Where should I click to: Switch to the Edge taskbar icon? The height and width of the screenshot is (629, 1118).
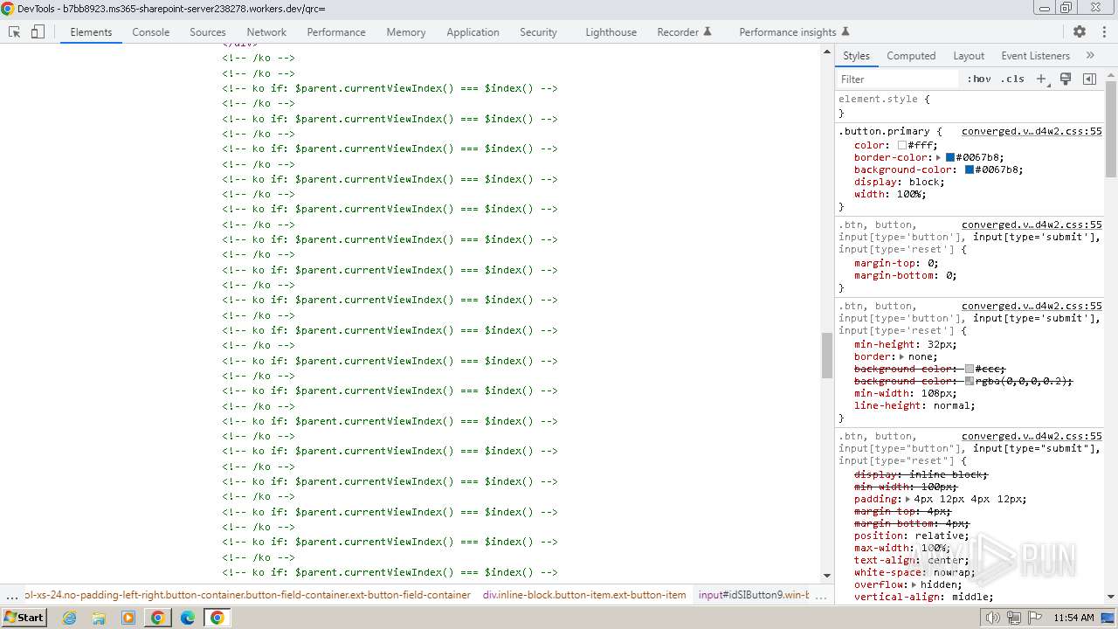pyautogui.click(x=188, y=618)
